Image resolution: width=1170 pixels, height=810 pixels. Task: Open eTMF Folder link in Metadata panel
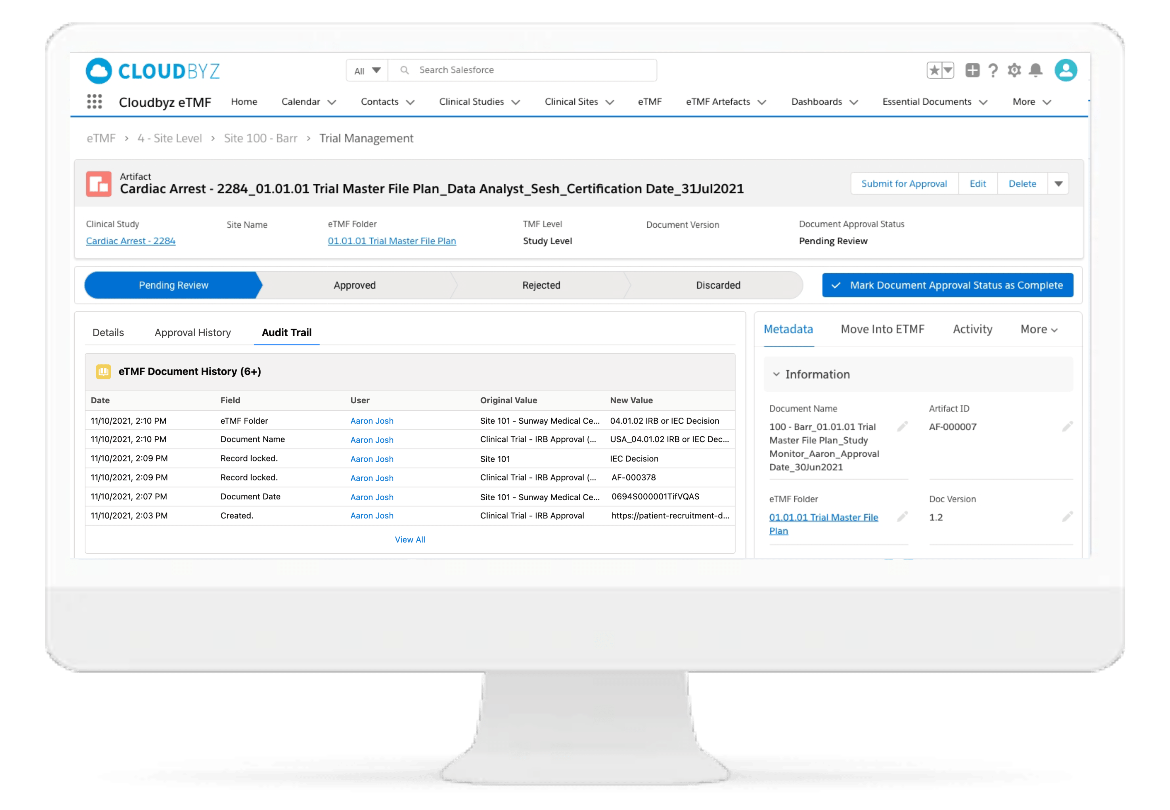click(823, 524)
